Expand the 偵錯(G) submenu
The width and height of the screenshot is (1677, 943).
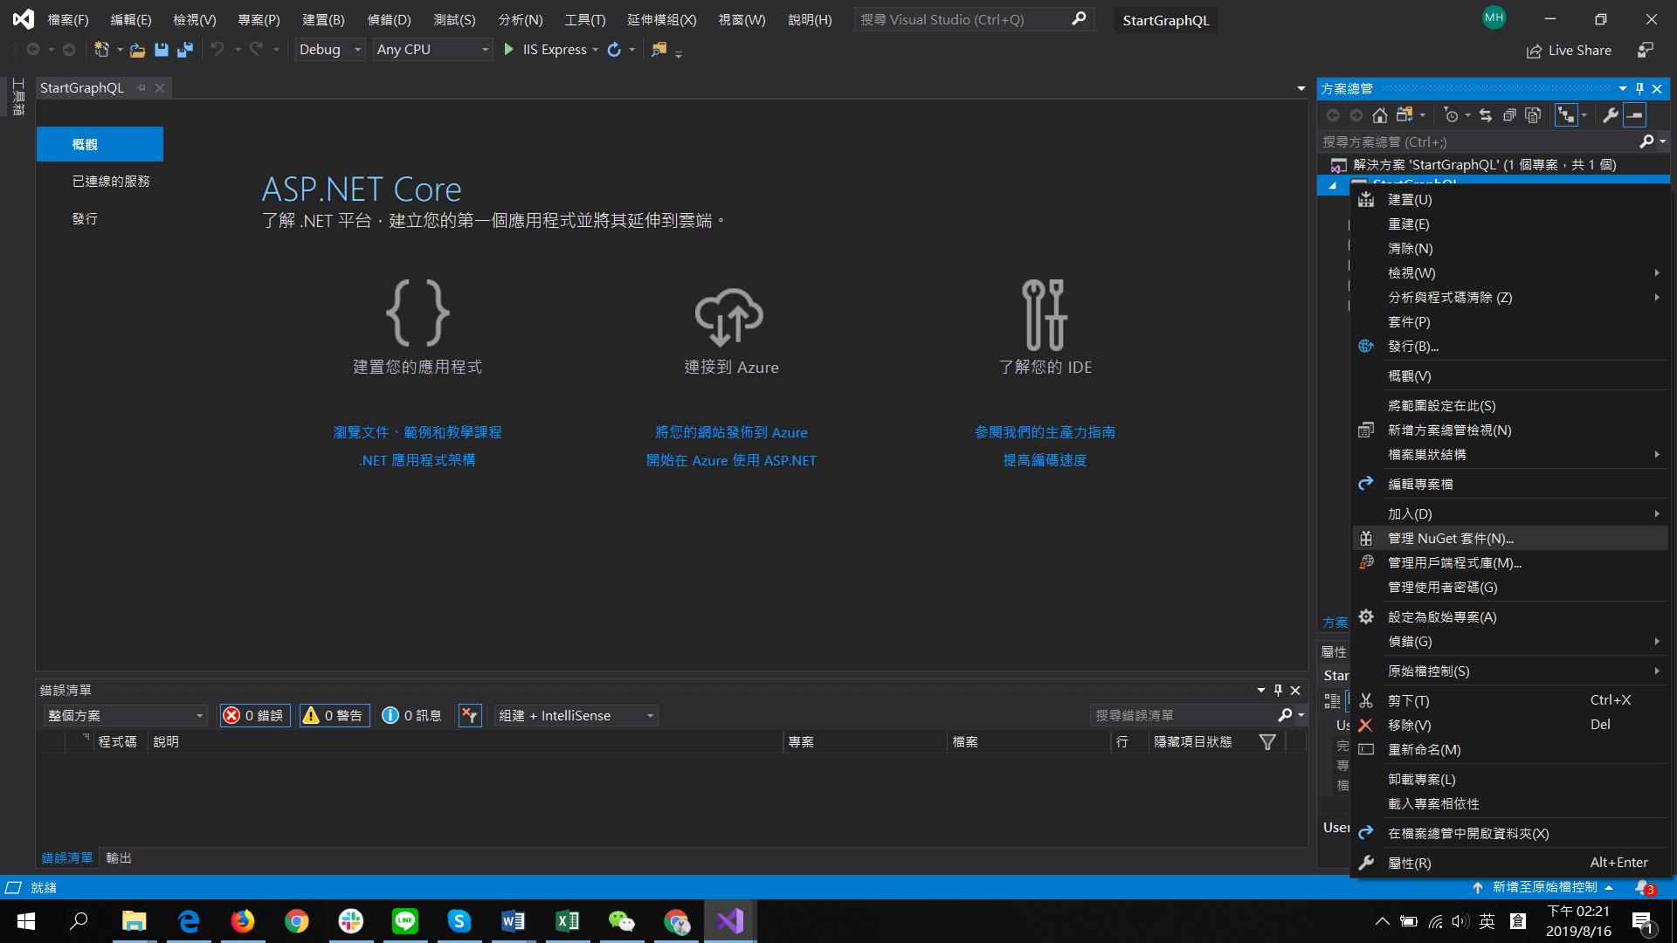point(1511,642)
